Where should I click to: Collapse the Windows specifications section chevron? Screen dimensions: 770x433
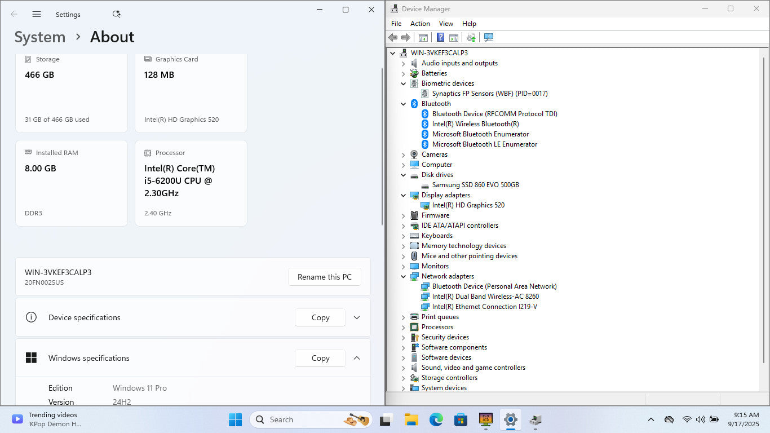click(x=357, y=358)
